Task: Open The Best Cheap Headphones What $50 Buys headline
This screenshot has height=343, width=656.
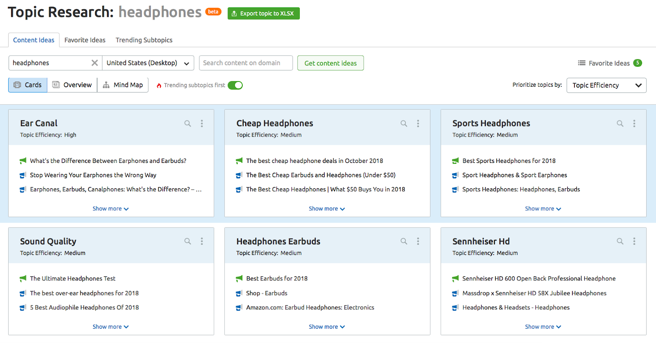Action: (x=326, y=190)
